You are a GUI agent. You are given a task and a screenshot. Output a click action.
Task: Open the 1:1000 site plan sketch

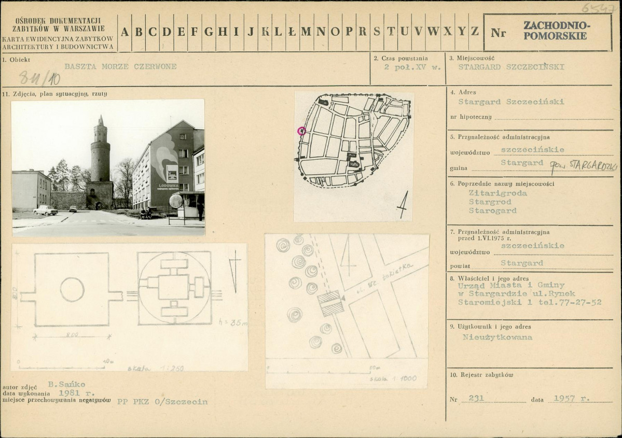tap(347, 310)
